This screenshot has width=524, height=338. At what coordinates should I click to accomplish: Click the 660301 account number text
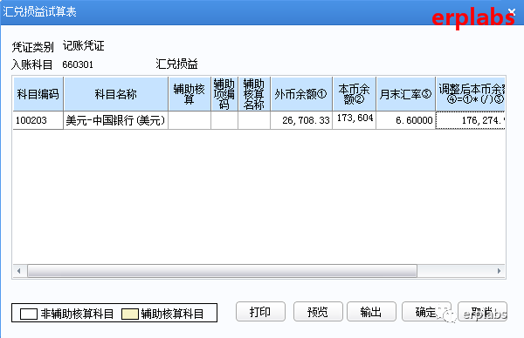pyautogui.click(x=78, y=64)
